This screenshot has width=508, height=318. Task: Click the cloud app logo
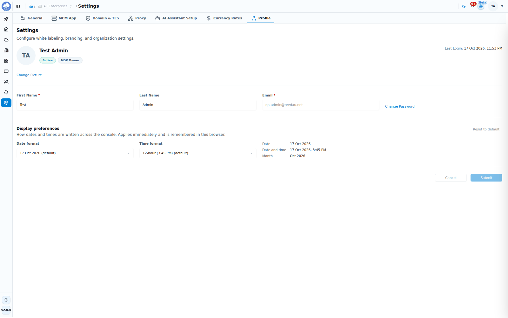6,6
